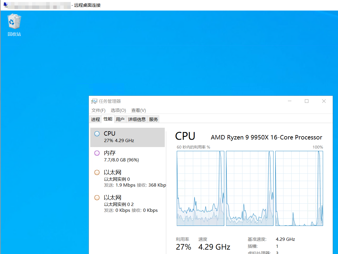Image resolution: width=338 pixels, height=254 pixels.
Task: Open the 文件(F) menu
Action: pyautogui.click(x=98, y=110)
